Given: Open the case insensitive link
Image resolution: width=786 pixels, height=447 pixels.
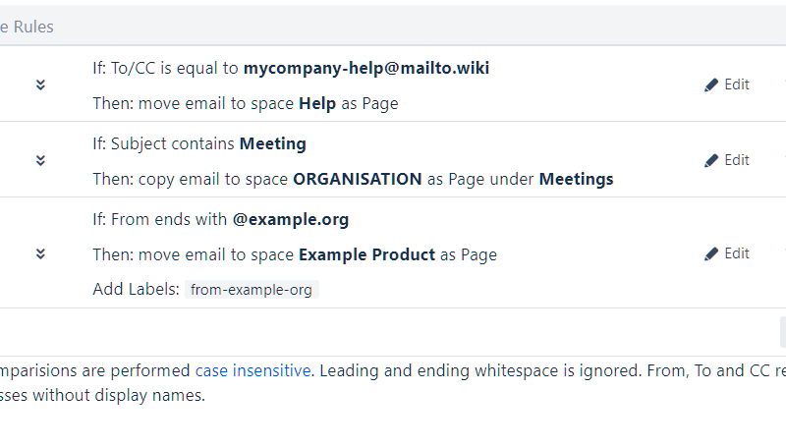Looking at the screenshot, I should pos(253,371).
